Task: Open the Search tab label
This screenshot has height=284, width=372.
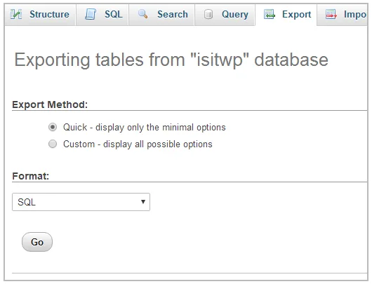Action: (x=173, y=15)
